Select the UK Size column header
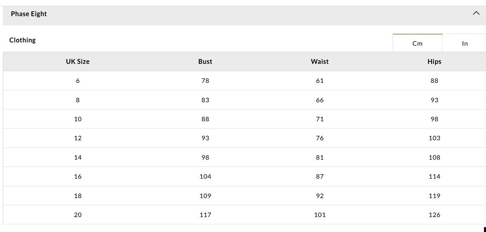The height and width of the screenshot is (232, 486). (x=78, y=61)
